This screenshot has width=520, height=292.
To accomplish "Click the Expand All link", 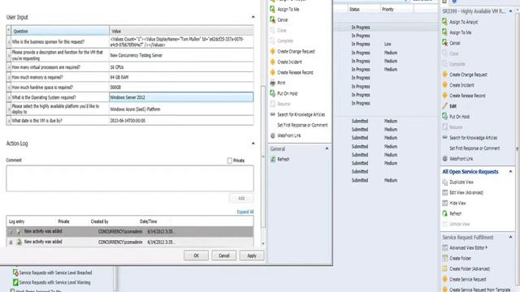I will click(x=245, y=212).
